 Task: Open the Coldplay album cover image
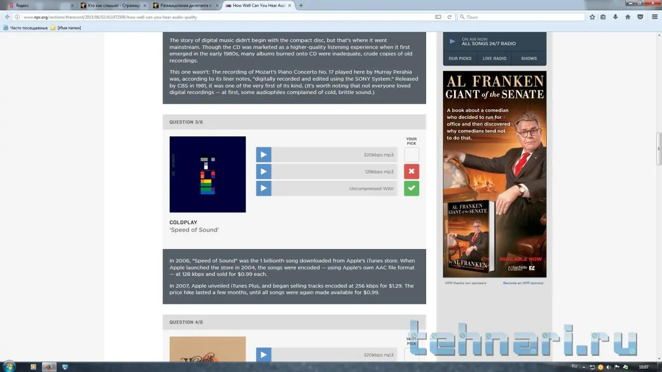pos(207,174)
